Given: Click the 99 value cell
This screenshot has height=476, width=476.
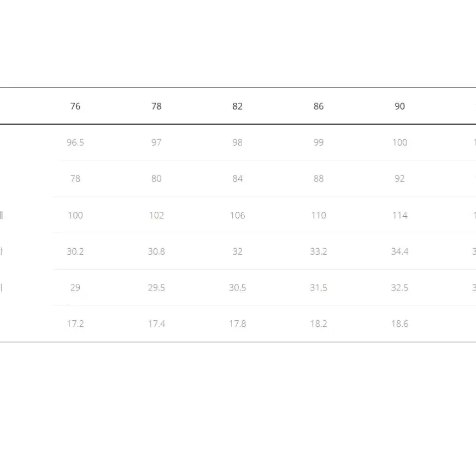Looking at the screenshot, I should click(319, 143).
